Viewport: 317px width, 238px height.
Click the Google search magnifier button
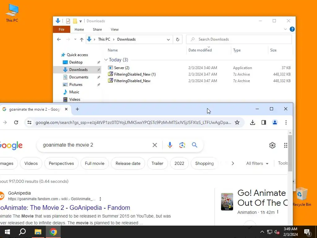(x=194, y=145)
